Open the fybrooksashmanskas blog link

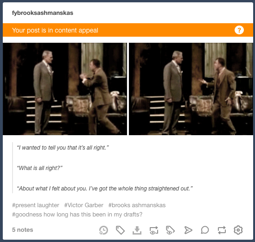(43, 13)
